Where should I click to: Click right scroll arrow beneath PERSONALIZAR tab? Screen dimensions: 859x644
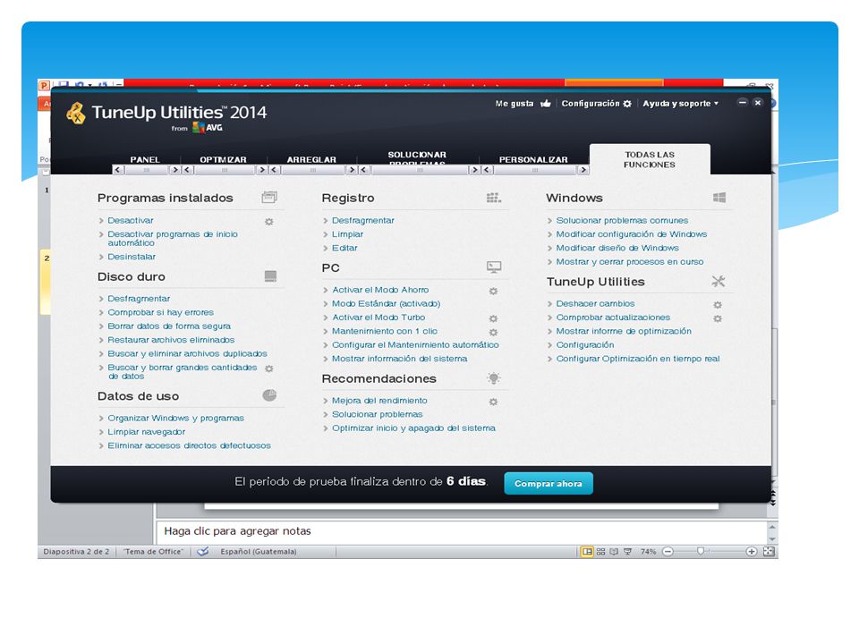[583, 170]
